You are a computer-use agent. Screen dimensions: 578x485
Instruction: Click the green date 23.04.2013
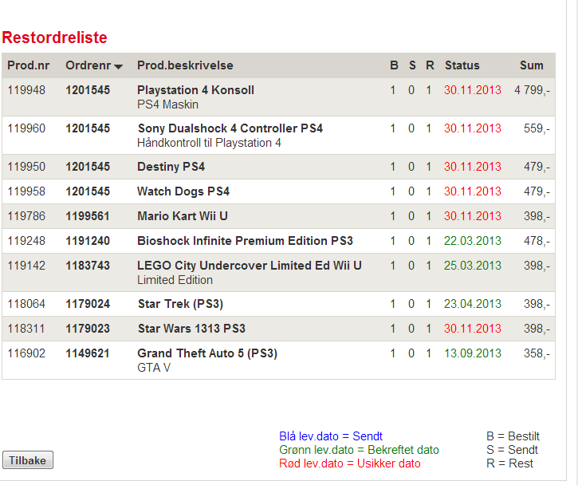[x=473, y=304]
